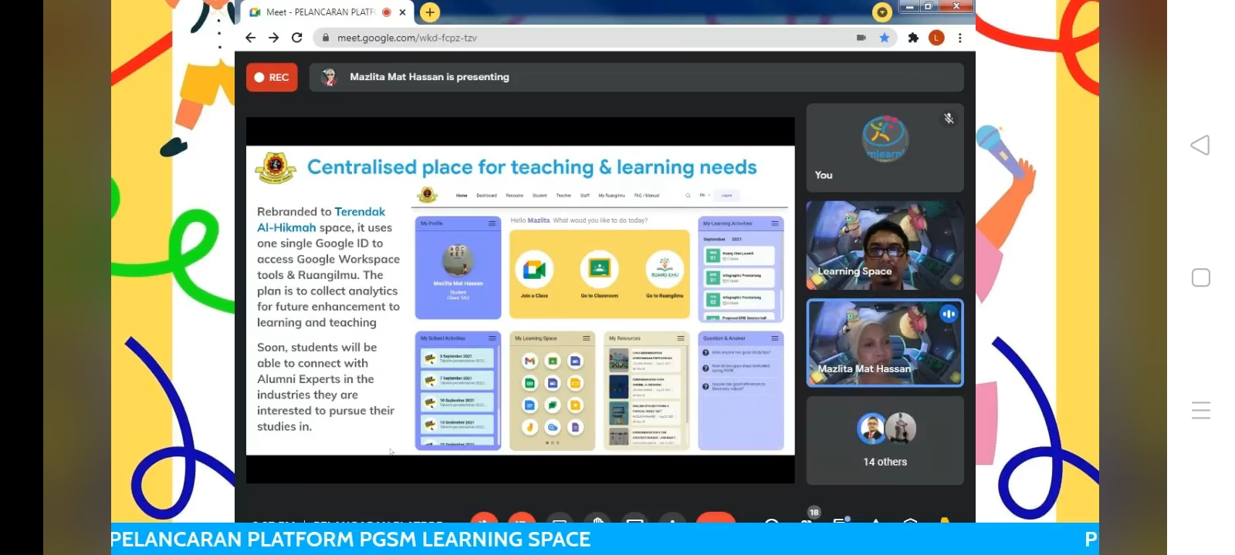Select the Learning Space participant video tile
Viewport: 1235px width, 555px height.
(x=885, y=245)
